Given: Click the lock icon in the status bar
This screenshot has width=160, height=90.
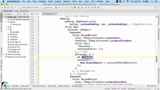Looking at the screenshot, I should [x=155, y=89].
